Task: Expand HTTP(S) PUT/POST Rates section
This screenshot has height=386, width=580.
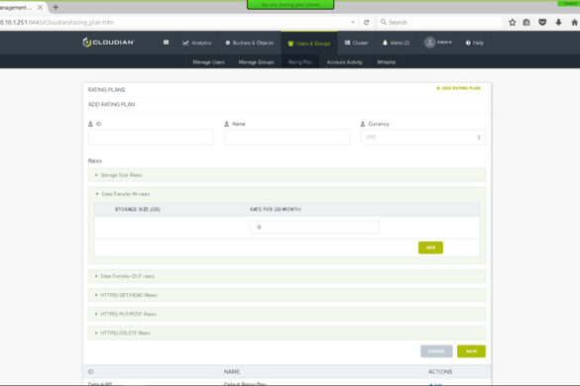Action: pos(288,314)
